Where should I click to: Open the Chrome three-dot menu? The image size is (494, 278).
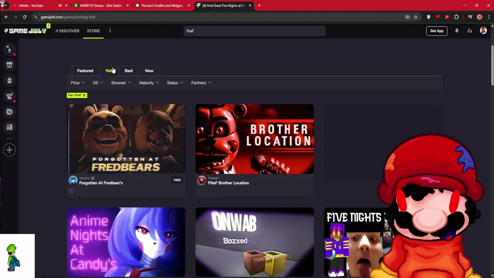489,17
